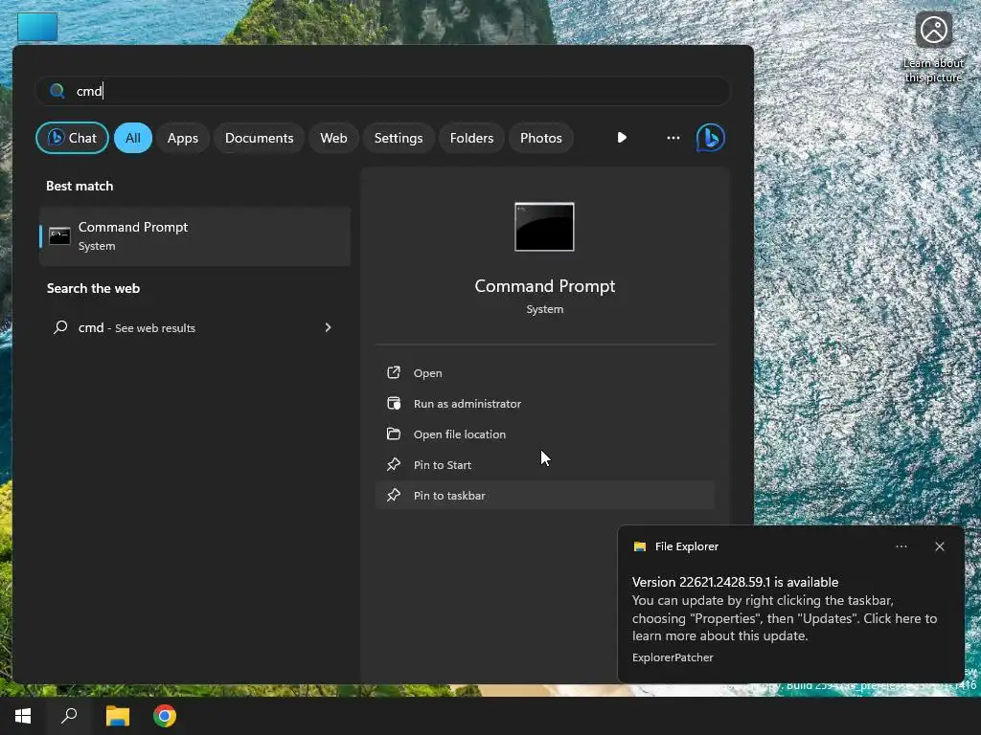Image resolution: width=981 pixels, height=735 pixels.
Task: Select the All filter tab
Action: pyautogui.click(x=132, y=138)
